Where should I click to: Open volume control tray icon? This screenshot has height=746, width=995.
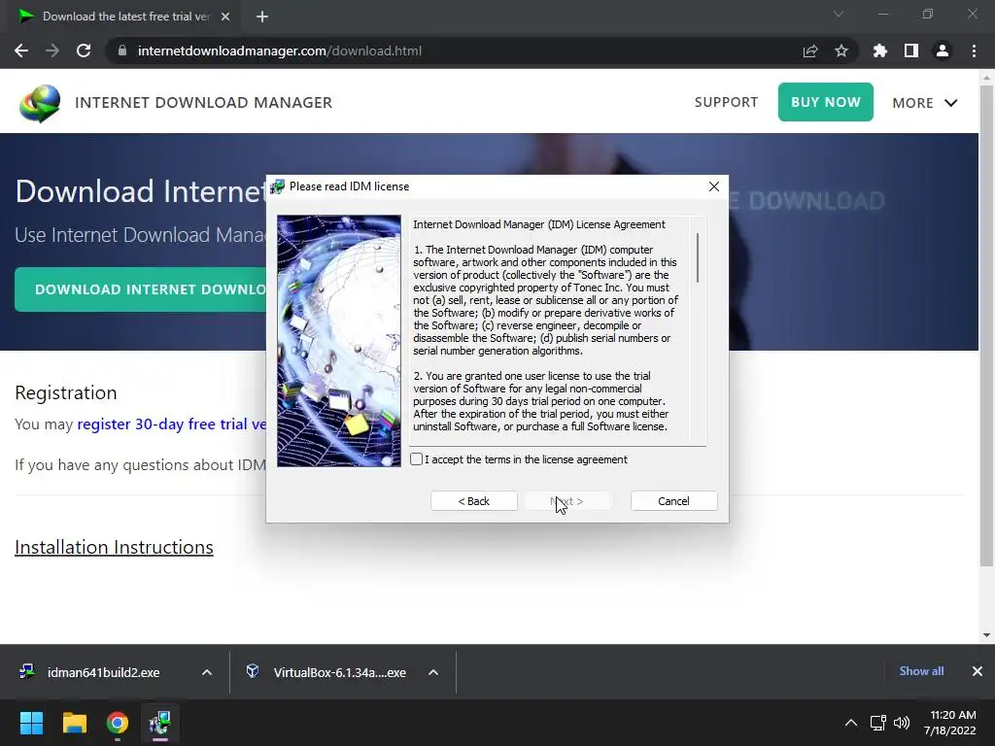901,723
